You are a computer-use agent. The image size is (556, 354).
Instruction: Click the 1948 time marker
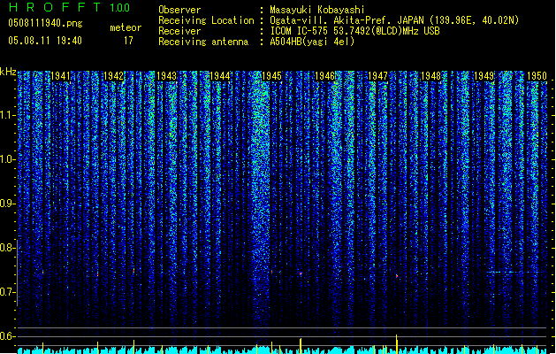[430, 76]
